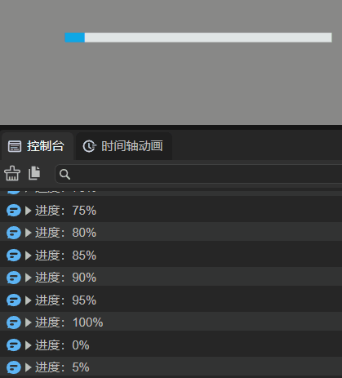Image resolution: width=342 pixels, height=378 pixels.
Task: Click the empty part of the progress bar
Action: point(208,38)
